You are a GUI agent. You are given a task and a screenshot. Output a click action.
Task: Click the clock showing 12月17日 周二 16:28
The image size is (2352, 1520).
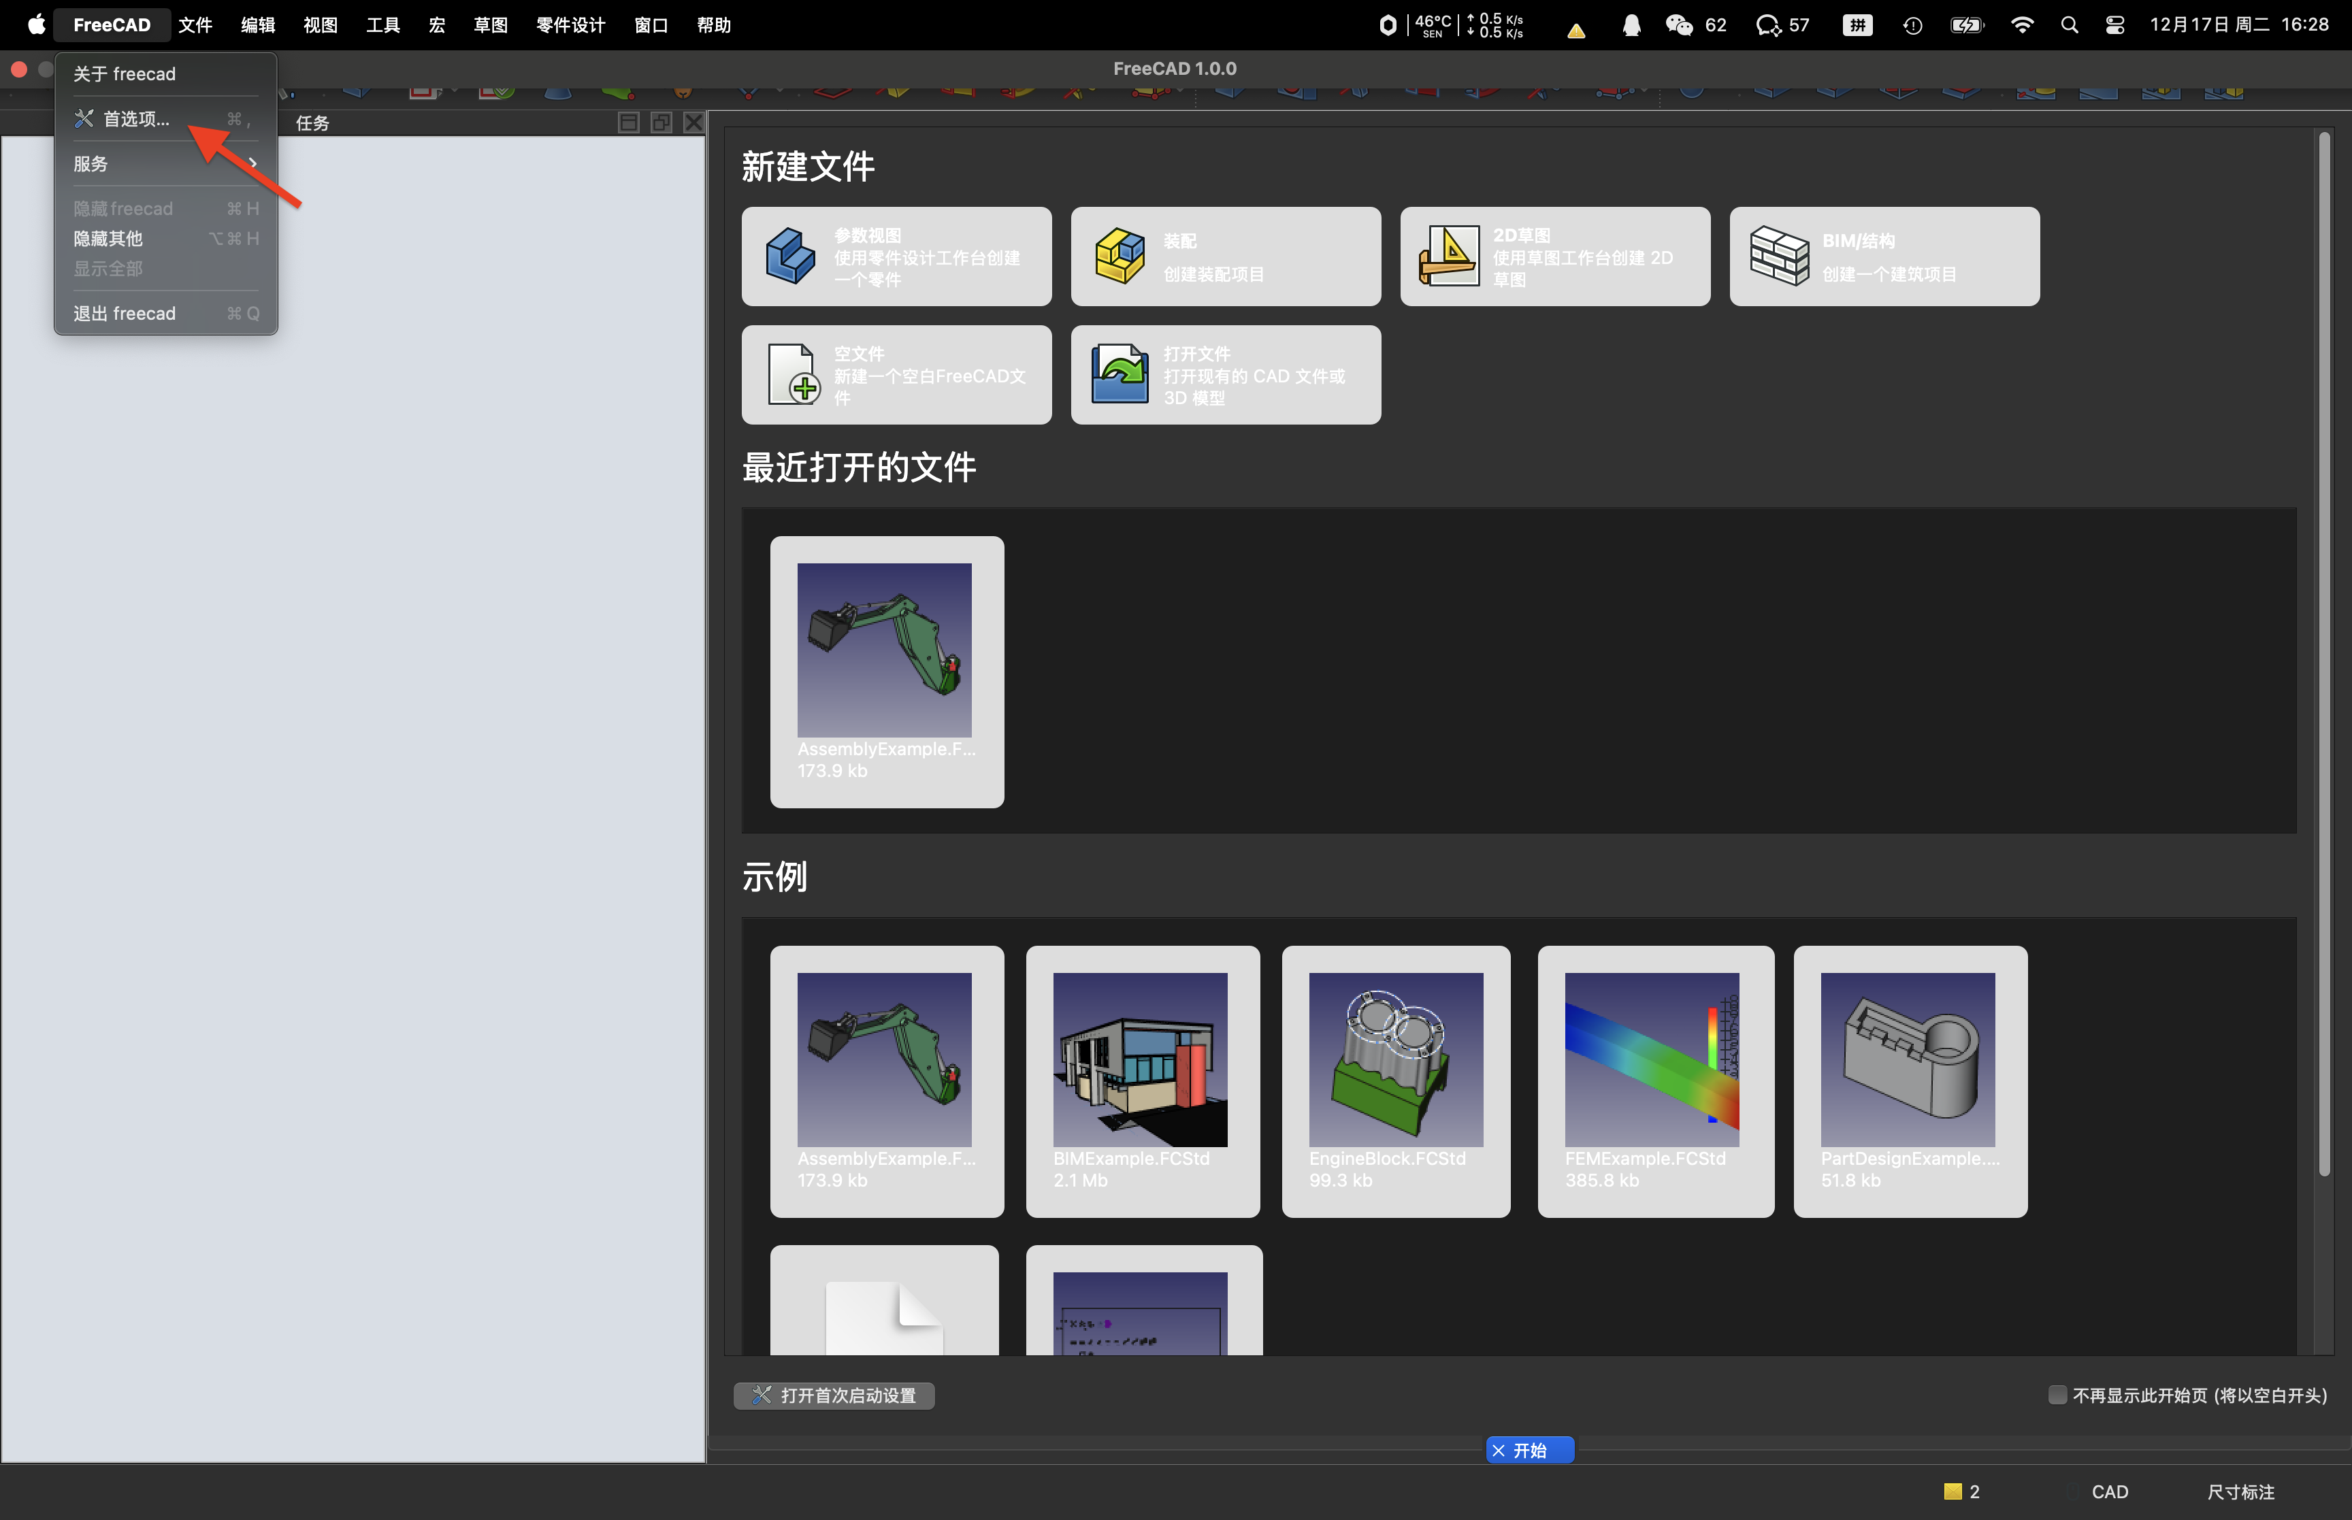[x=2238, y=24]
